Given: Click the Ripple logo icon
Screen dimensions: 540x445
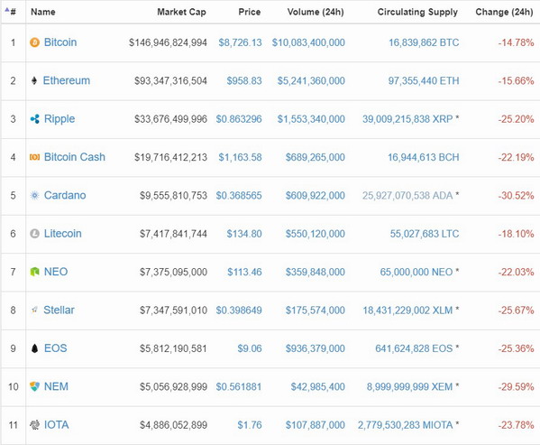Looking at the screenshot, I should click(x=34, y=119).
